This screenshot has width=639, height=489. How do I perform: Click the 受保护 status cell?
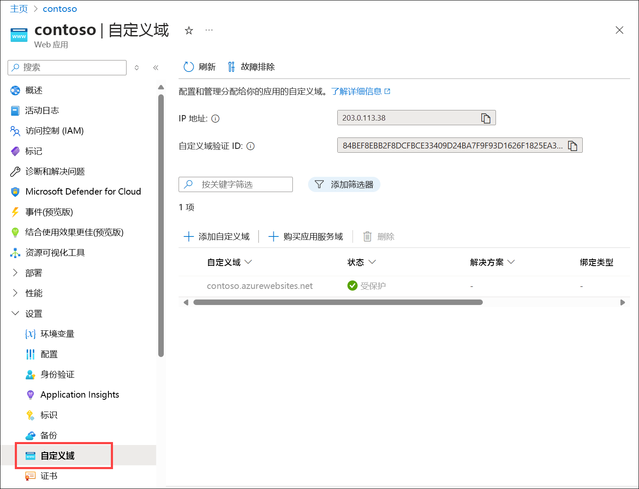coord(366,286)
